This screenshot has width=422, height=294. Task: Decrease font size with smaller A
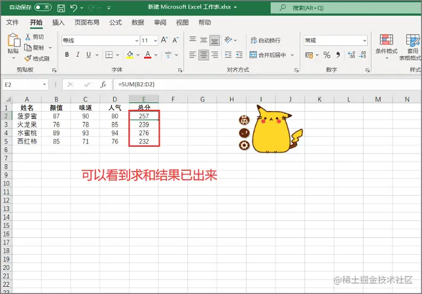(175, 40)
